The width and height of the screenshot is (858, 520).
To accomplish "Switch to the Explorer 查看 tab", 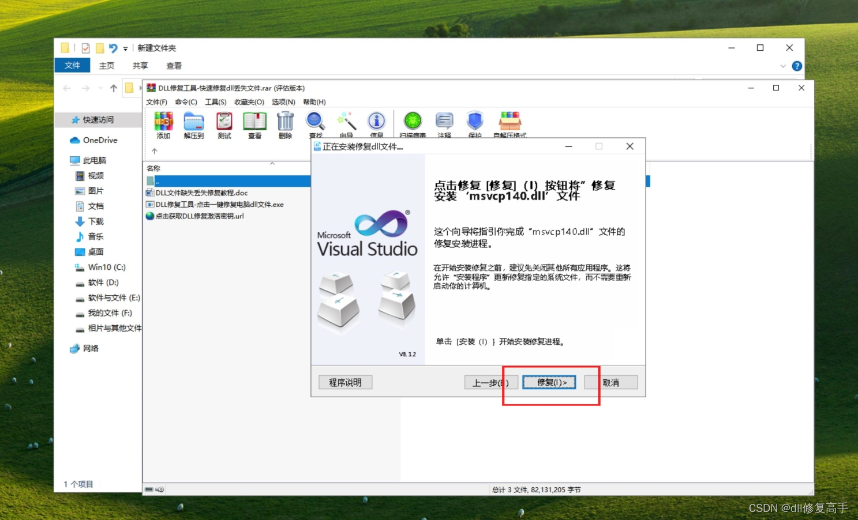I will pyautogui.click(x=174, y=66).
